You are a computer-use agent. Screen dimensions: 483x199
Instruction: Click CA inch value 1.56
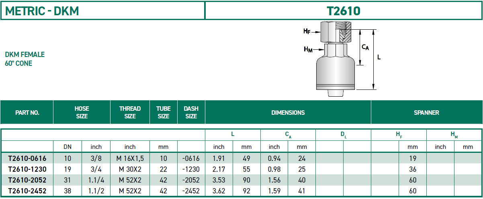[x=274, y=180]
